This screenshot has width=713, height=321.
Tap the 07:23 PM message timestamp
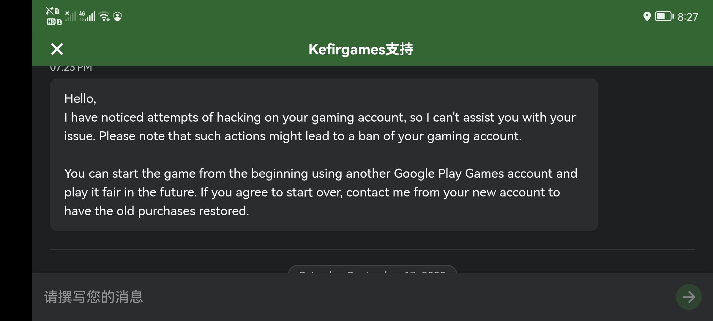pyautogui.click(x=71, y=69)
